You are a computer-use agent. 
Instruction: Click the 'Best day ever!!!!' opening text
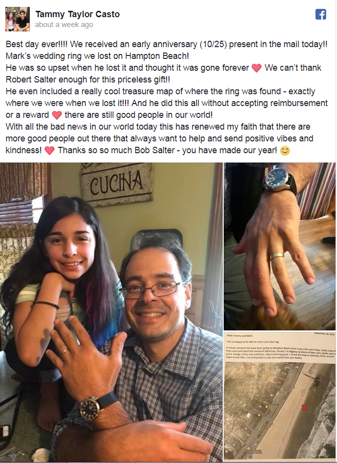(37, 44)
